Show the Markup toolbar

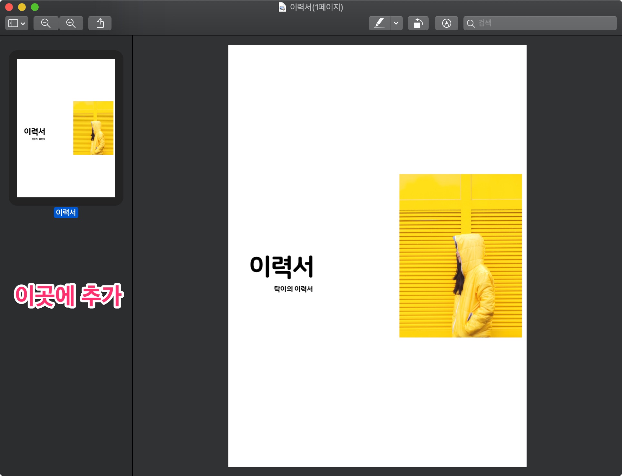pos(446,23)
